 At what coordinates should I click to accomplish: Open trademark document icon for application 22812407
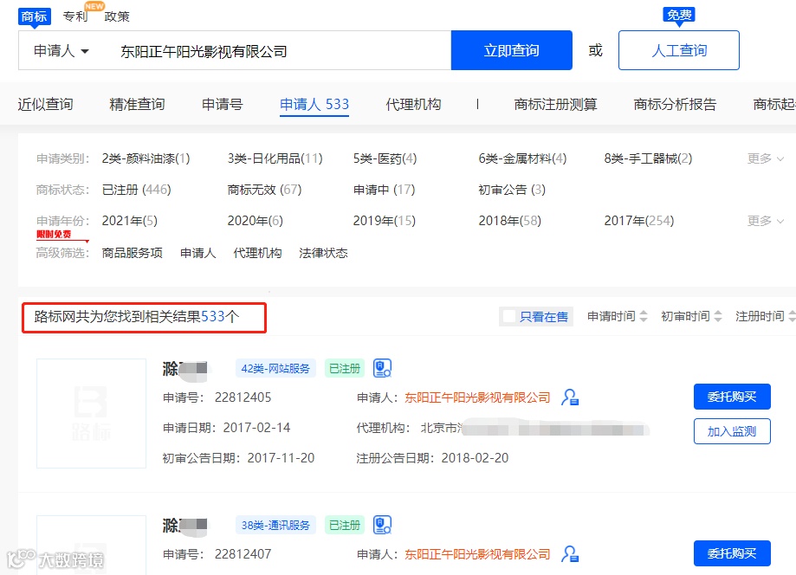pos(382,525)
